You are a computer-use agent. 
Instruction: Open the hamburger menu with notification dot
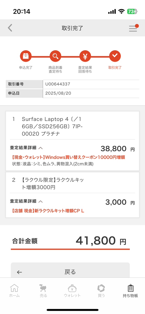133,28
